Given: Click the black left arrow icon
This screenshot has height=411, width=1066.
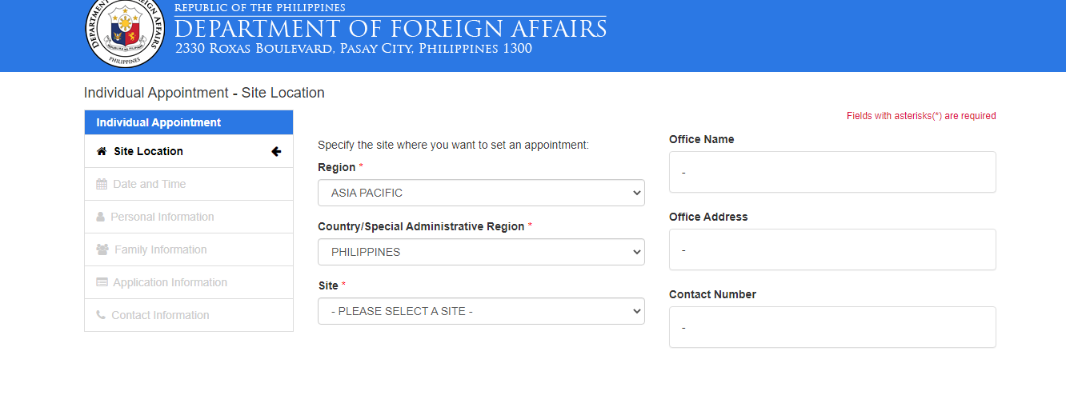Looking at the screenshot, I should pos(276,151).
